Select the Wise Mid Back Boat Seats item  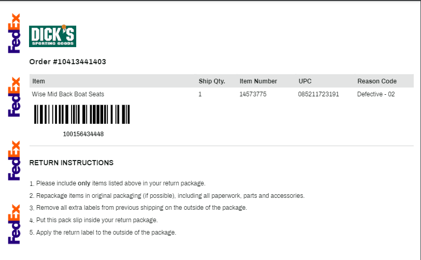click(x=68, y=94)
